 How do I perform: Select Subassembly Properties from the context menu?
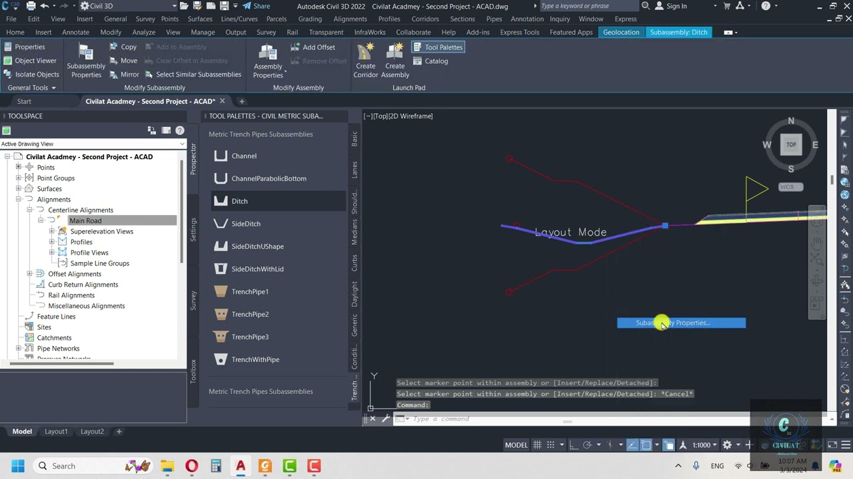click(x=681, y=323)
